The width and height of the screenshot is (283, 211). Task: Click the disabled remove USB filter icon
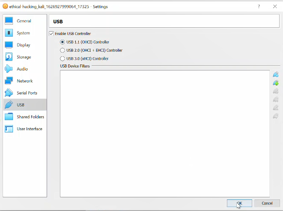pyautogui.click(x=276, y=100)
